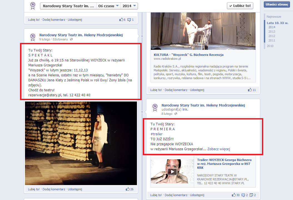Click 'Lubię to!' under the trailer post

coord(156,195)
